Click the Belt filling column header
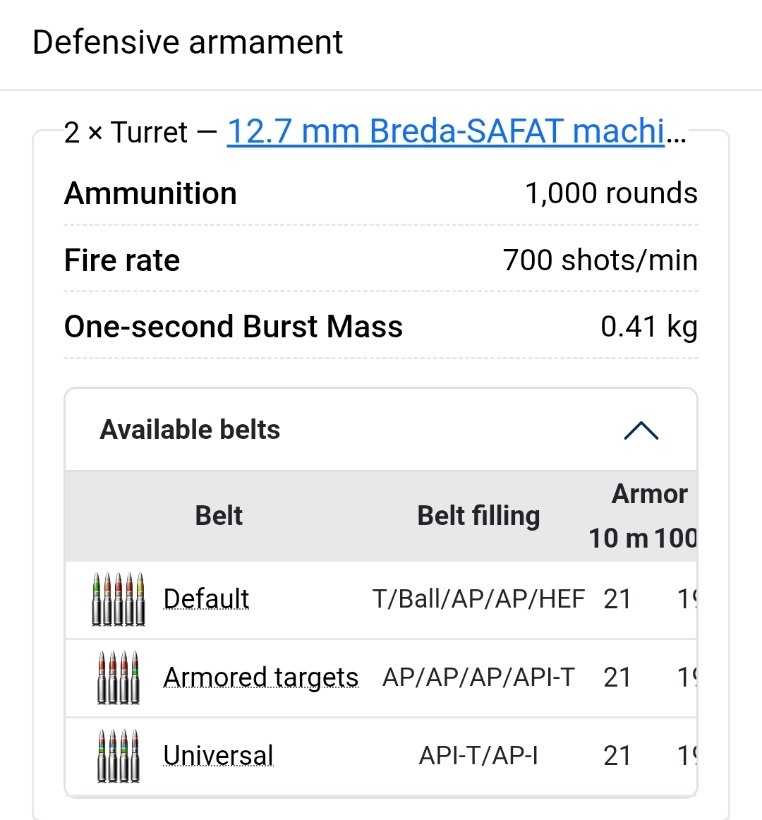The height and width of the screenshot is (820, 762). coord(478,516)
